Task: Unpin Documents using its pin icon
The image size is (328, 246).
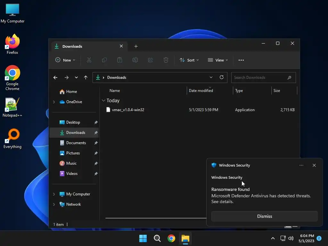Action: [96, 143]
